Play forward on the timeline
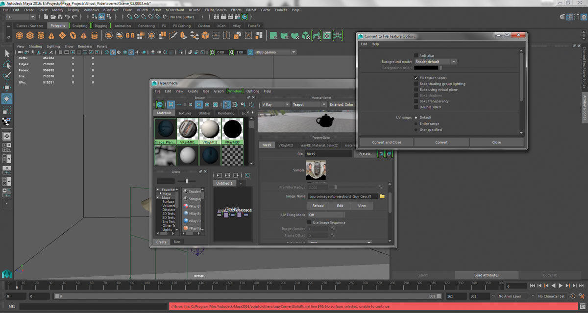Viewport: 588px width, 313px height. tap(561, 286)
